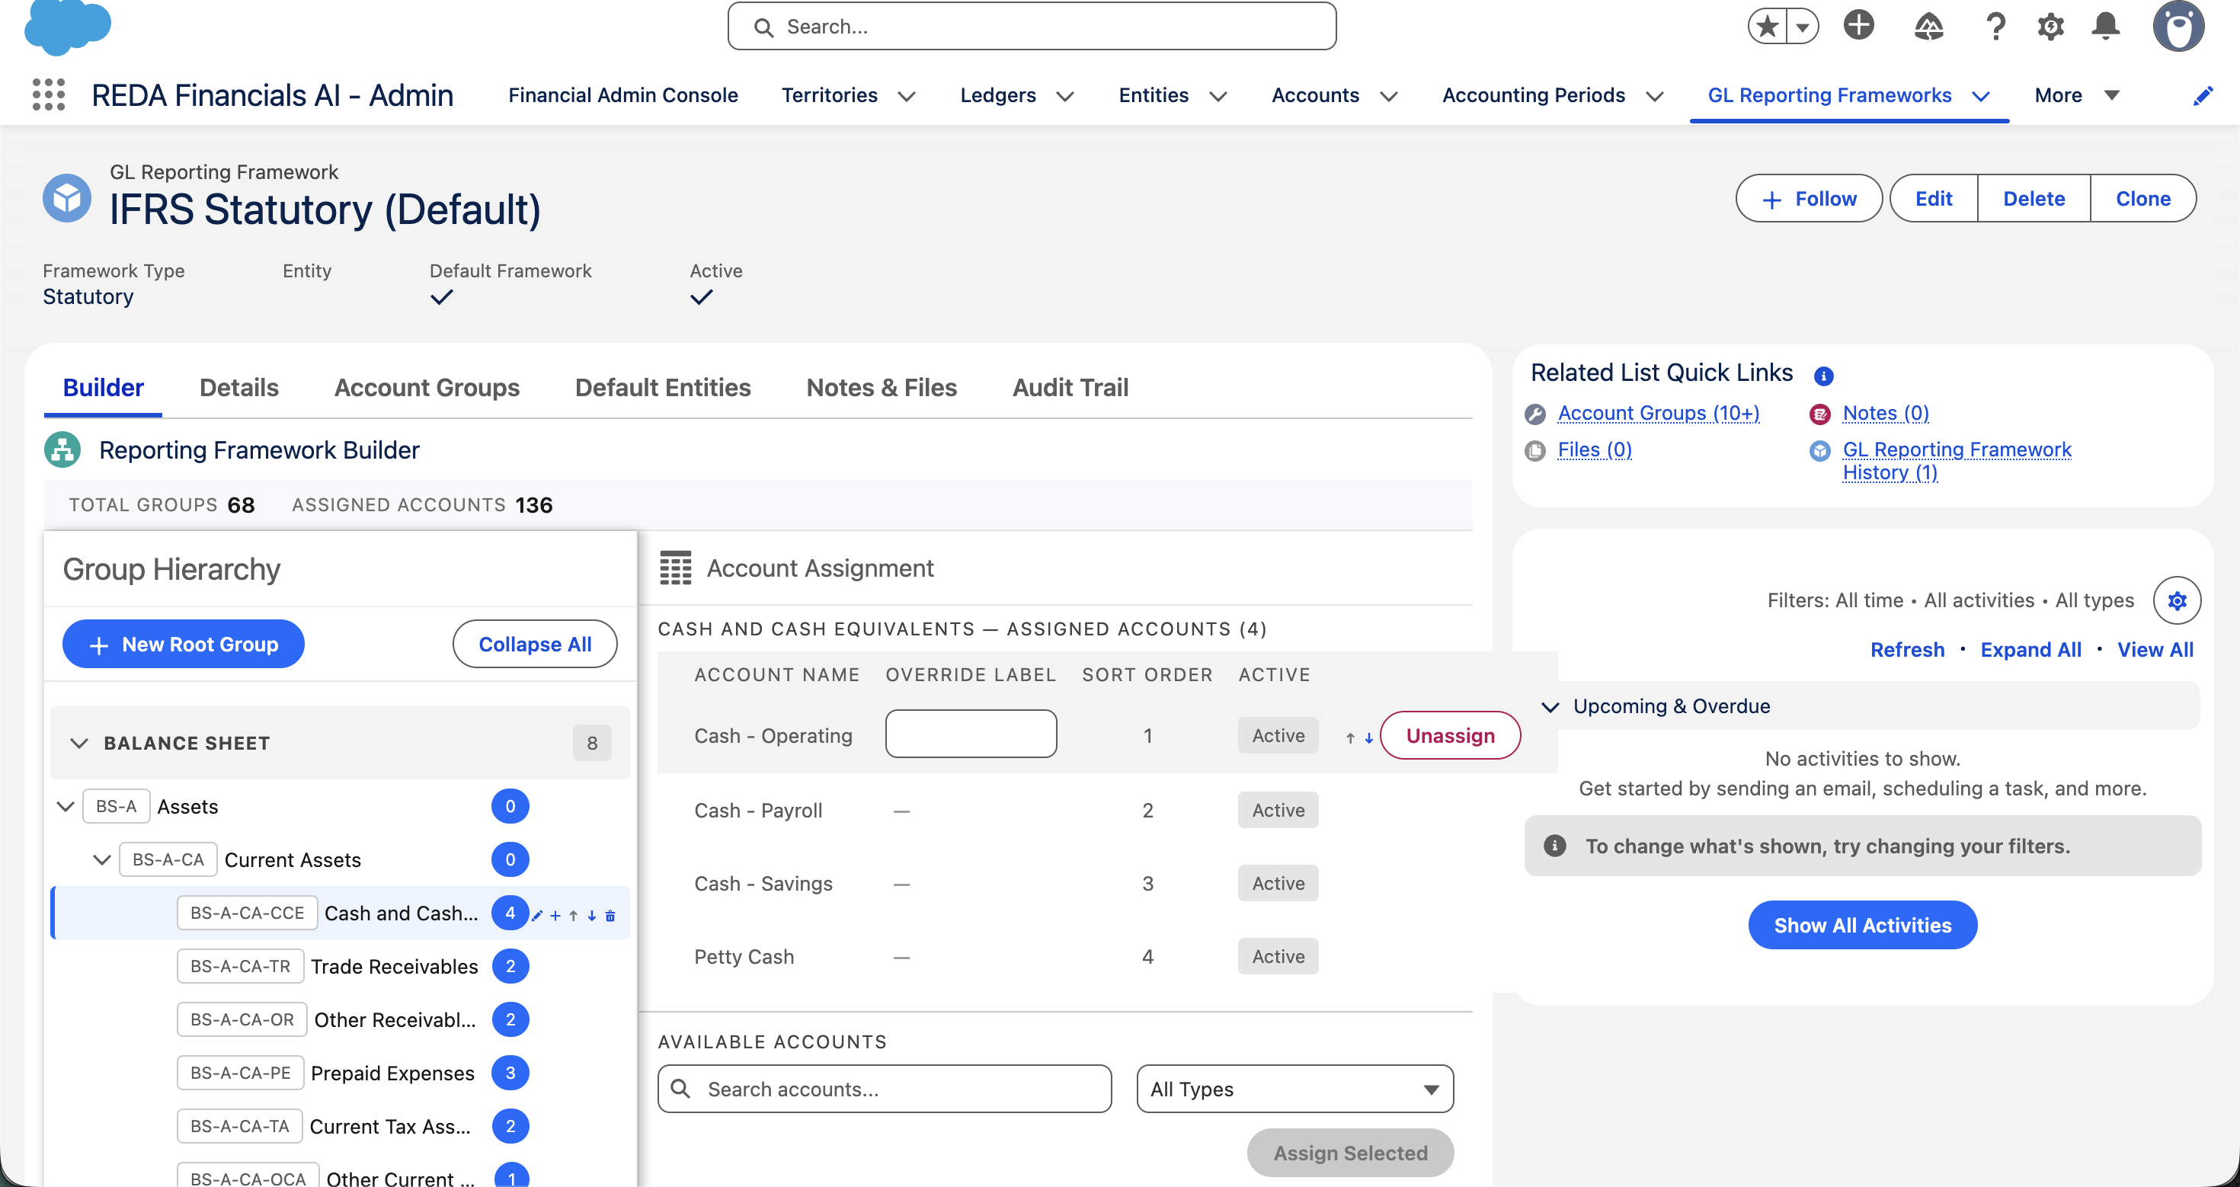Switch to the Account Groups tab
The image size is (2240, 1187).
[426, 388]
